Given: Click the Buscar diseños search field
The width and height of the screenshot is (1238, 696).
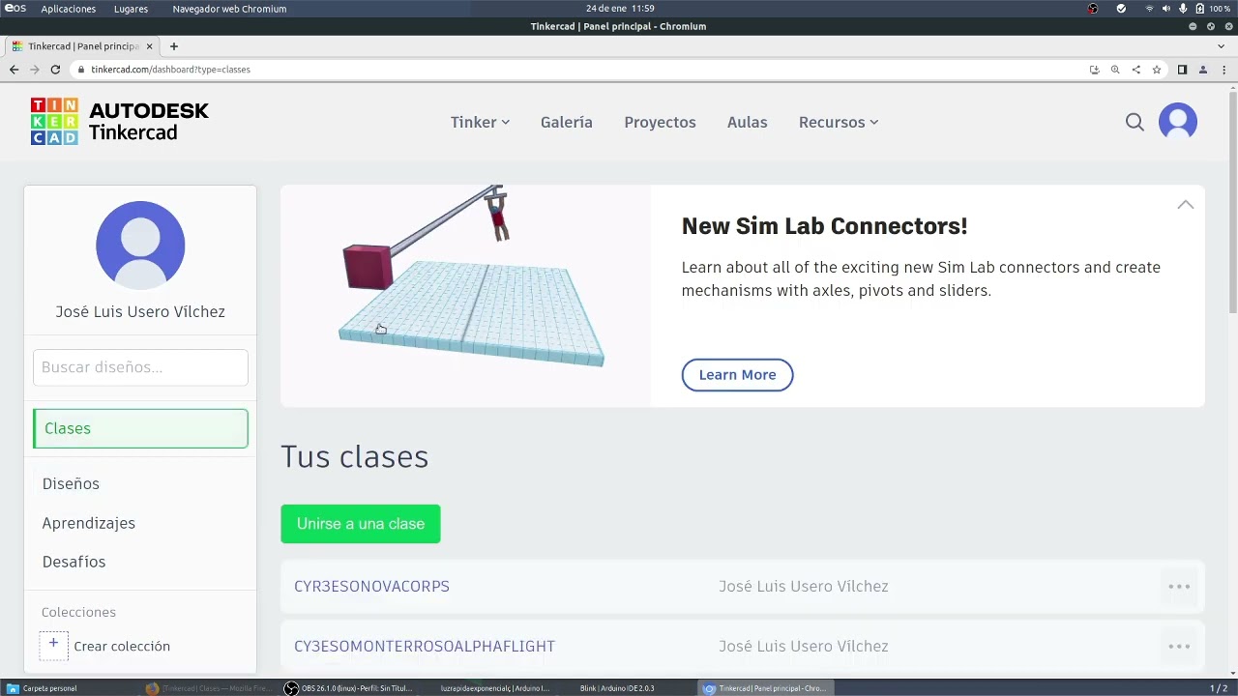Looking at the screenshot, I should pos(140,367).
